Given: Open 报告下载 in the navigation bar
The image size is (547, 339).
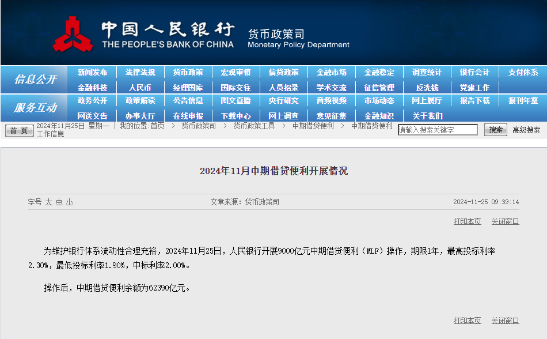Looking at the screenshot, I should [x=474, y=101].
